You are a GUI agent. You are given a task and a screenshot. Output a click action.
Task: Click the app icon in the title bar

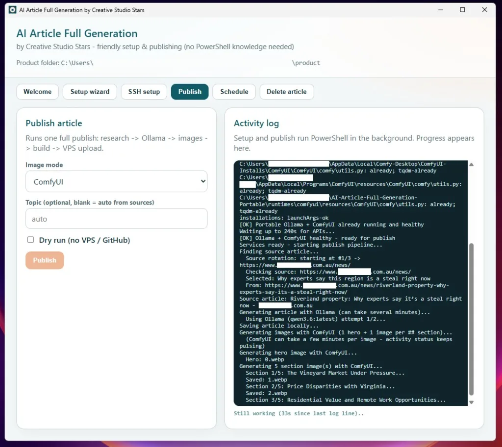[12, 10]
